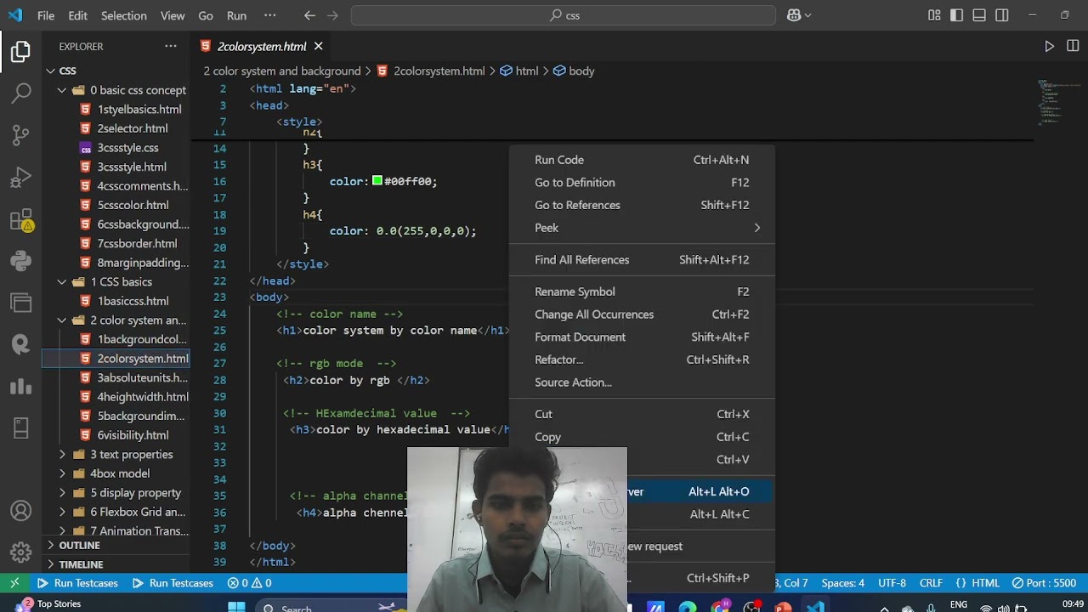
Task: Open the Search view in activity bar
Action: pos(21,93)
